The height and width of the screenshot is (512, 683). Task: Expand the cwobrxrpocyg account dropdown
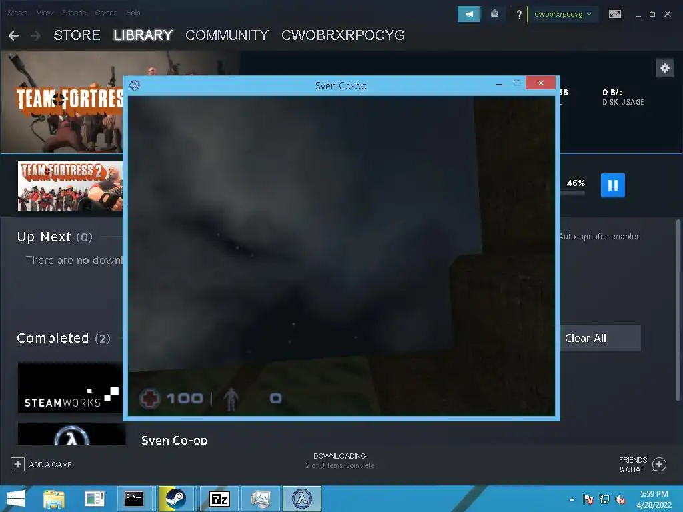[562, 14]
